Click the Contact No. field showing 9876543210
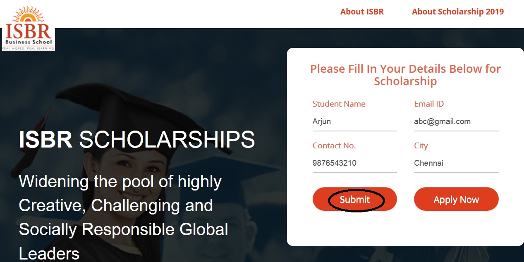This screenshot has height=262, width=524. (355, 163)
